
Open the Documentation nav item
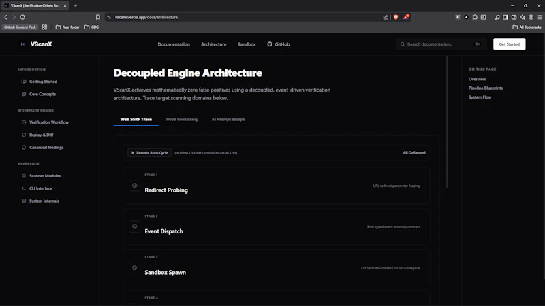pyautogui.click(x=174, y=44)
